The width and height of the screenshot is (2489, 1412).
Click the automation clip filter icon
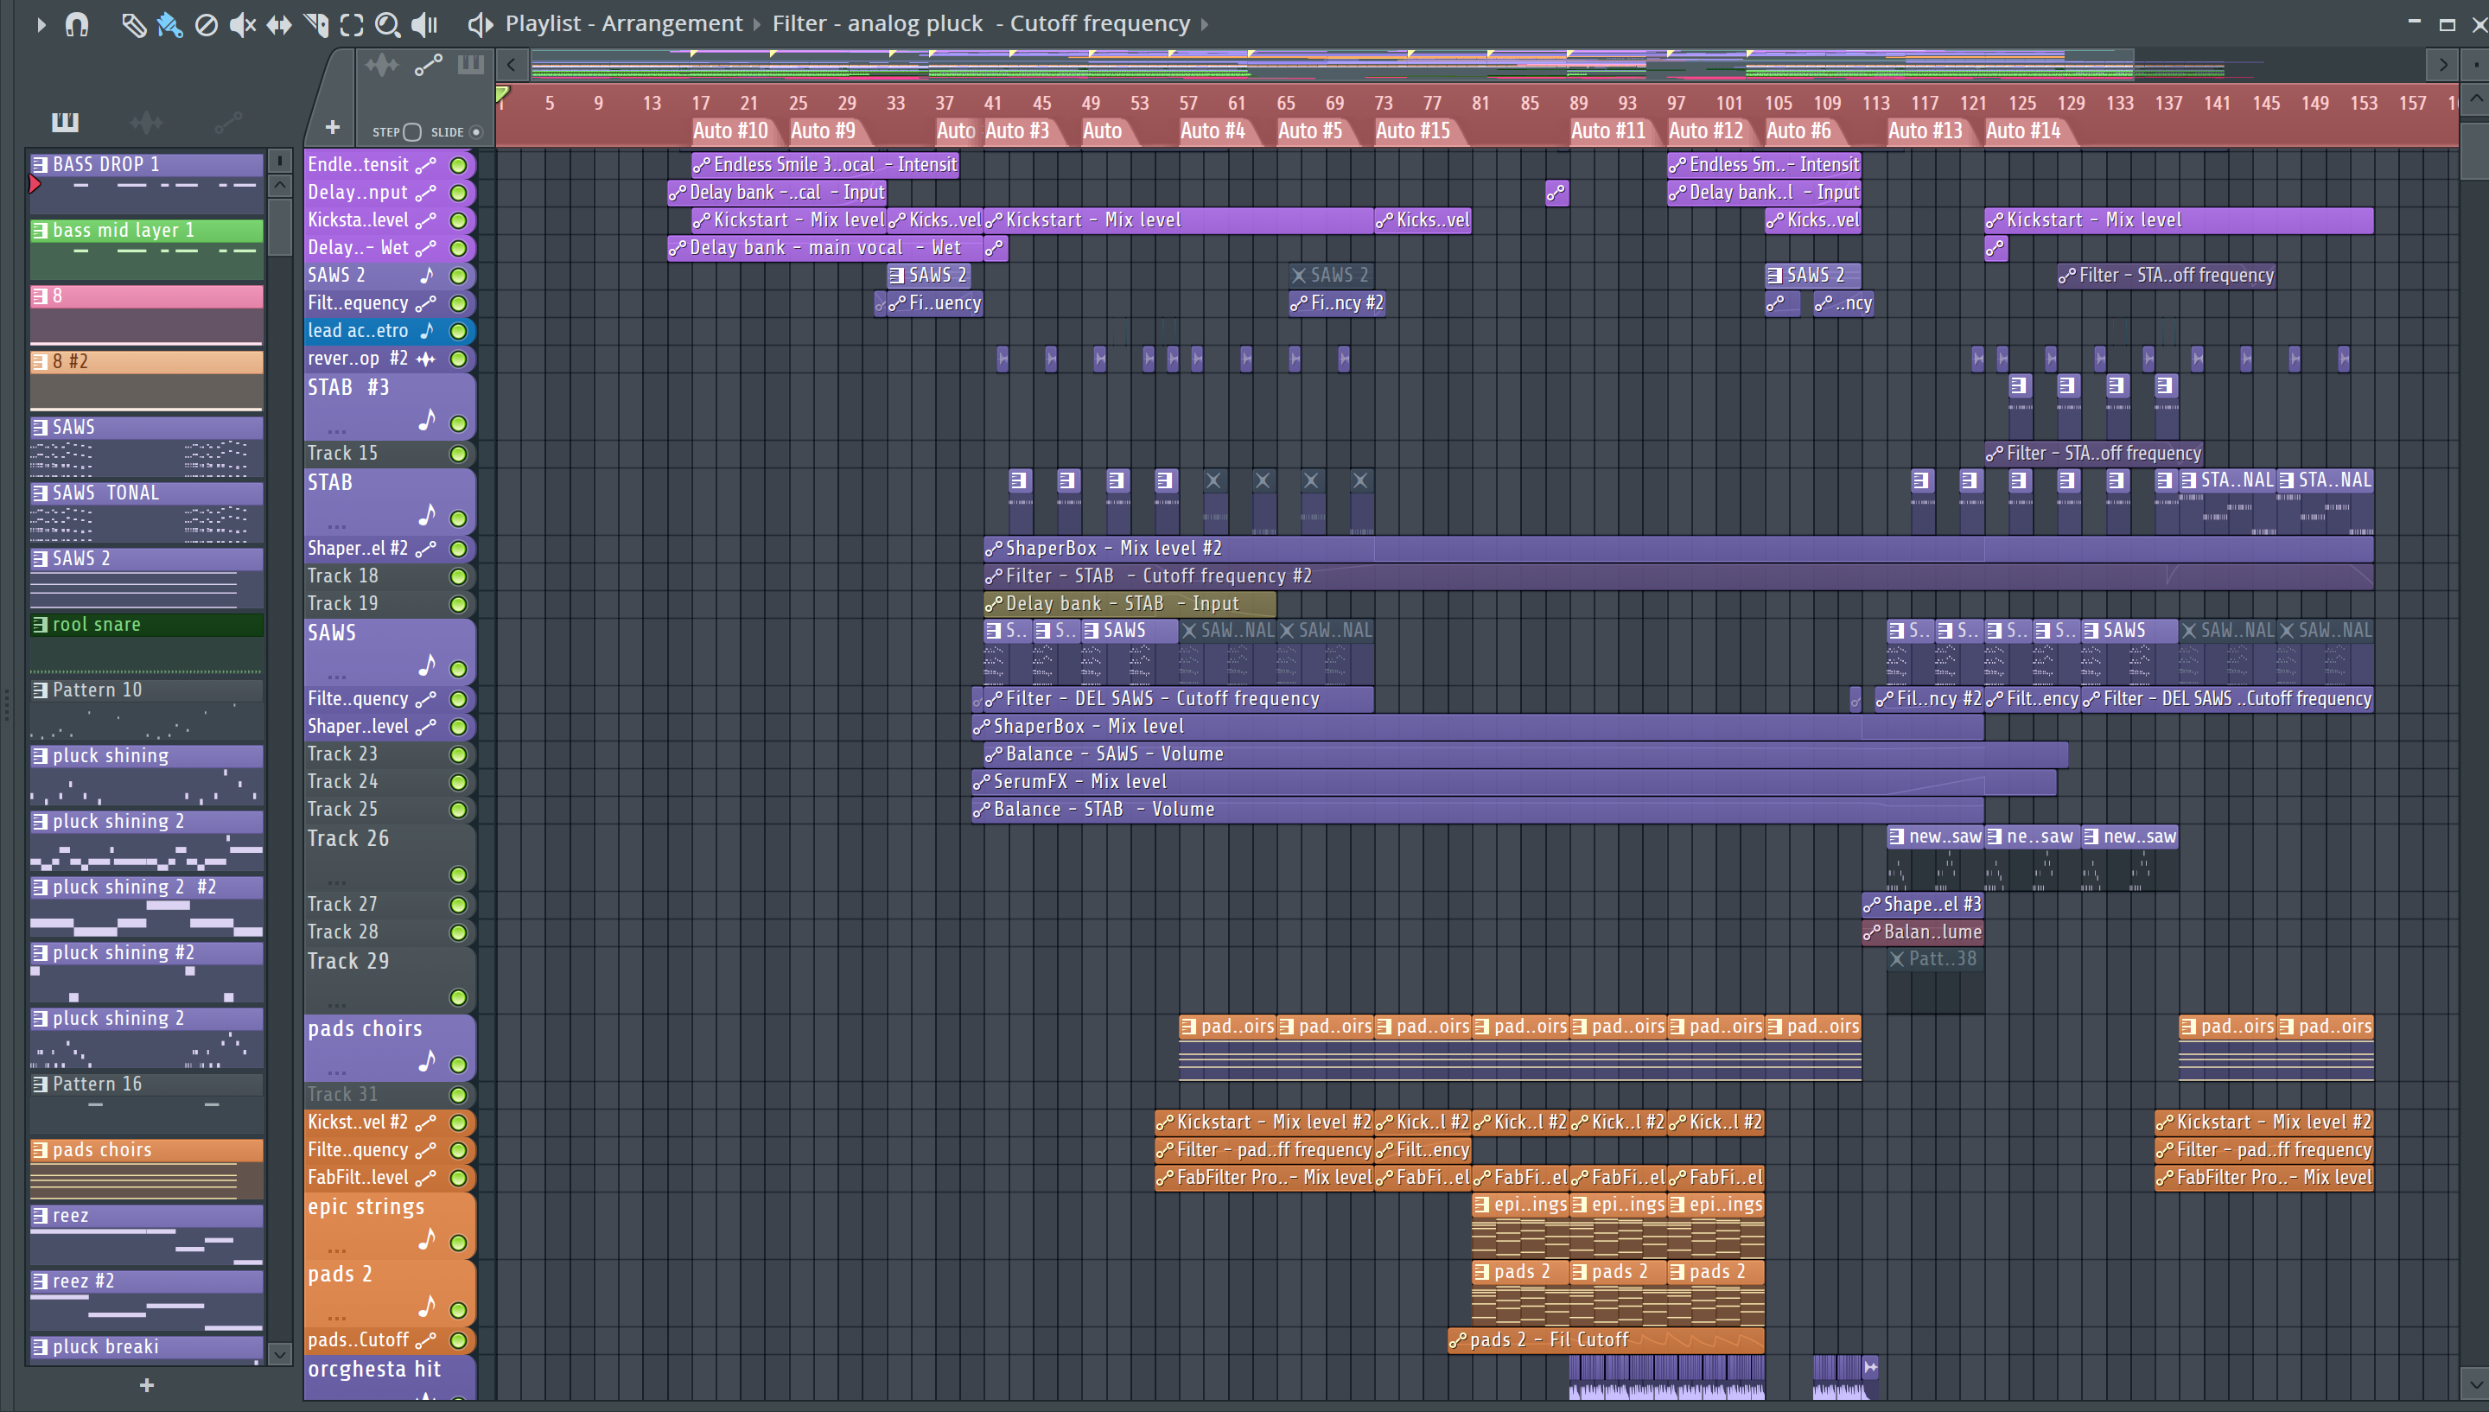click(x=429, y=65)
